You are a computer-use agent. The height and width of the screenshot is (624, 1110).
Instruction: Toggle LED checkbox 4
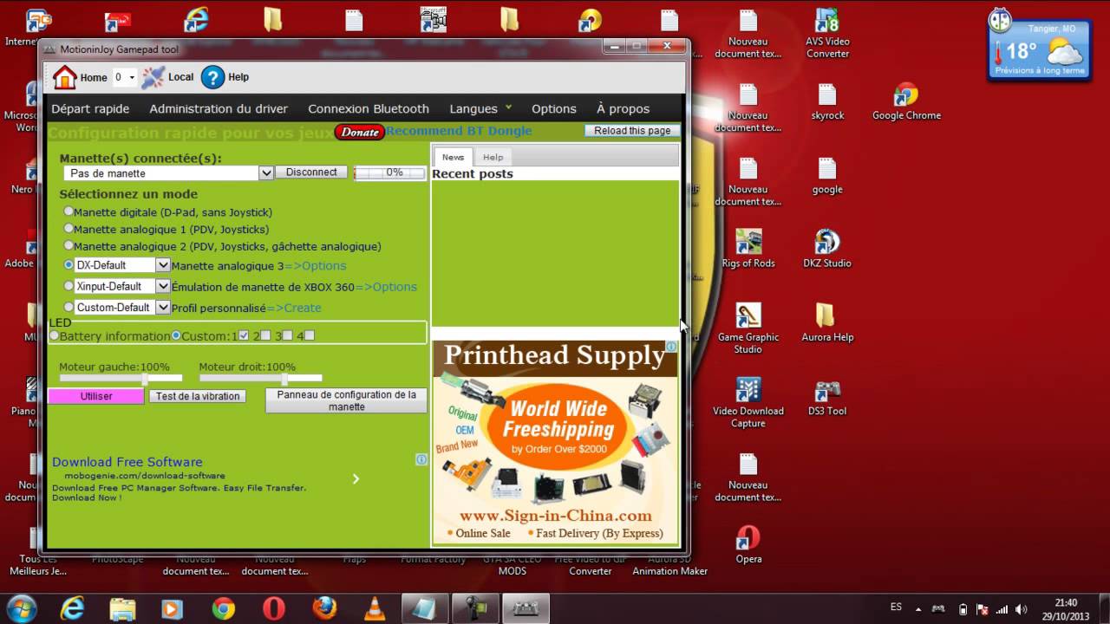pos(310,335)
